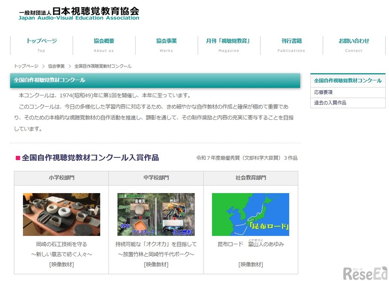
Task: Click the 社会教育部門 table header
Action: point(251,178)
